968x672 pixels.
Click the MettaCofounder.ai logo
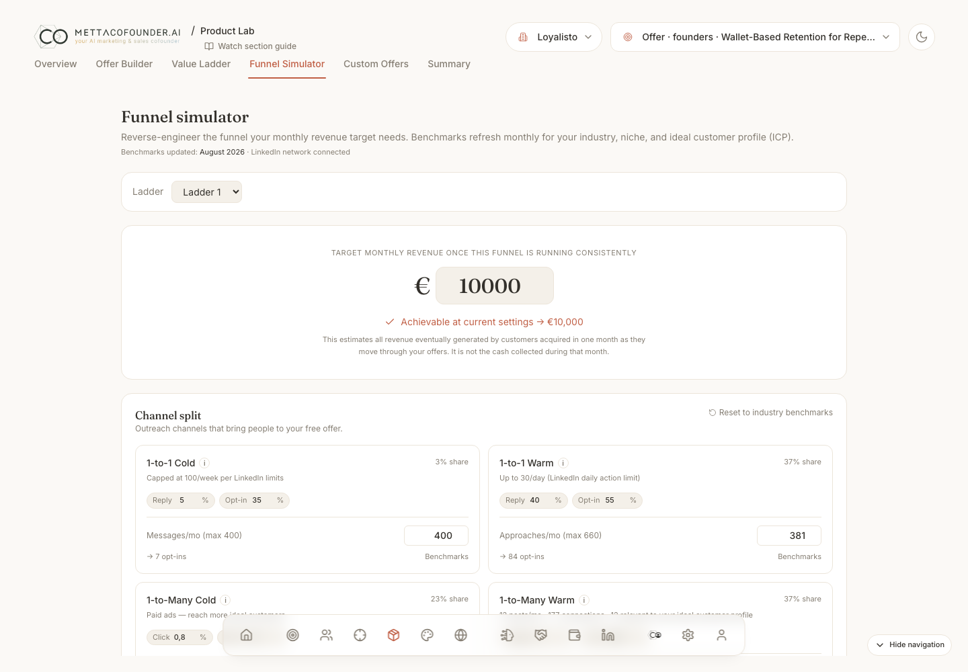108,36
